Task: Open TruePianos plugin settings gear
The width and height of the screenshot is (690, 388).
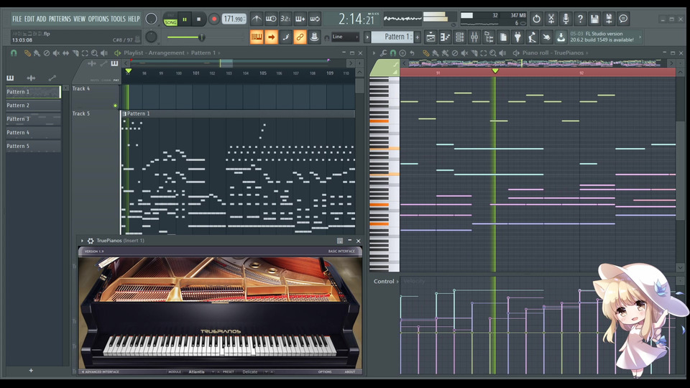Action: [x=91, y=241]
